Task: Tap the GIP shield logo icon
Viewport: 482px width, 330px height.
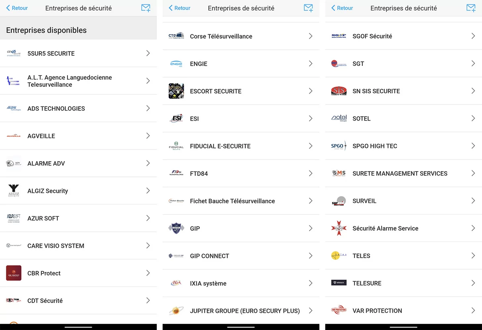Action: pos(176,228)
